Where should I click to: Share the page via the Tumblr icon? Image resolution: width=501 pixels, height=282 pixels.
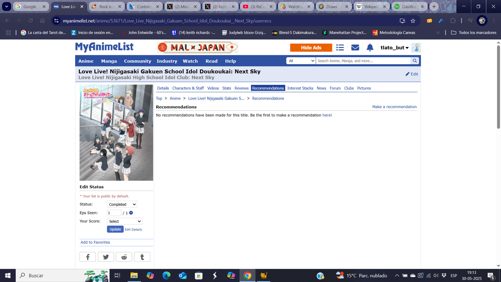(x=142, y=257)
